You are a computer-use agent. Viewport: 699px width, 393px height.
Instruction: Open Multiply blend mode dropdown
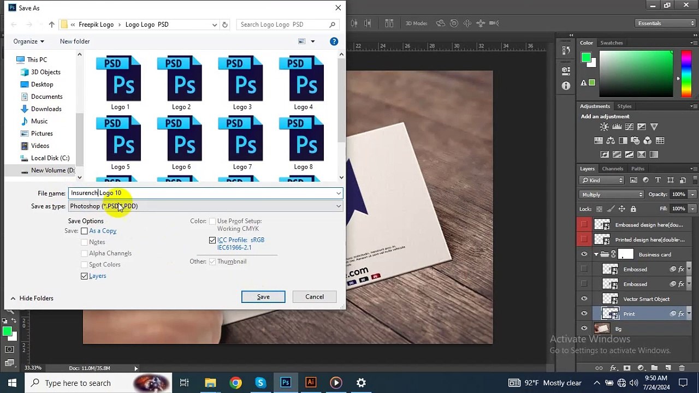point(612,195)
